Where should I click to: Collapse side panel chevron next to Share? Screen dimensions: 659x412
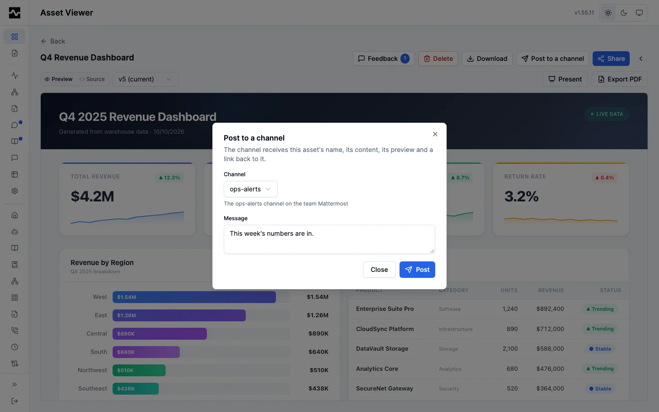pos(641,59)
